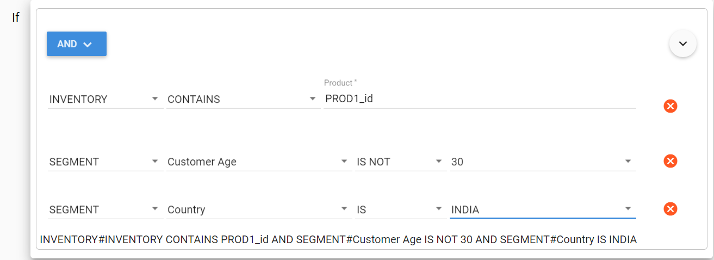Open the AND operator dropdown
Image resolution: width=714 pixels, height=260 pixels.
click(76, 44)
